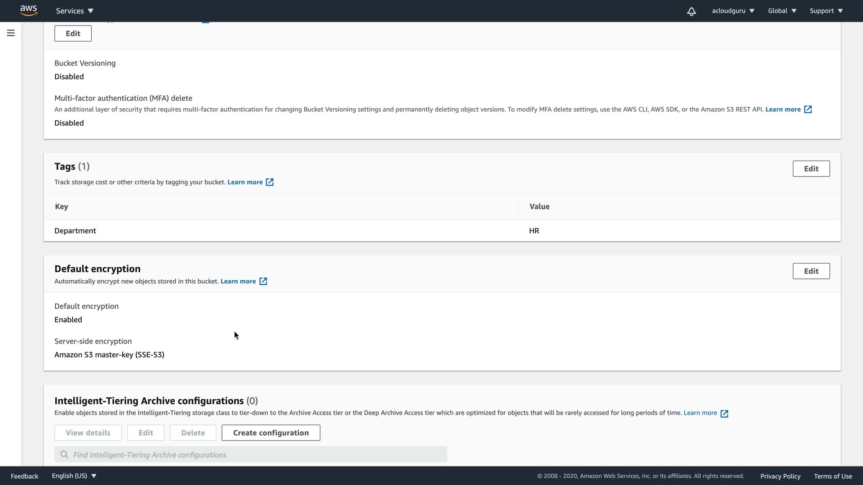Open the acloudguru account dropdown
Image resolution: width=863 pixels, height=485 pixels.
[733, 11]
